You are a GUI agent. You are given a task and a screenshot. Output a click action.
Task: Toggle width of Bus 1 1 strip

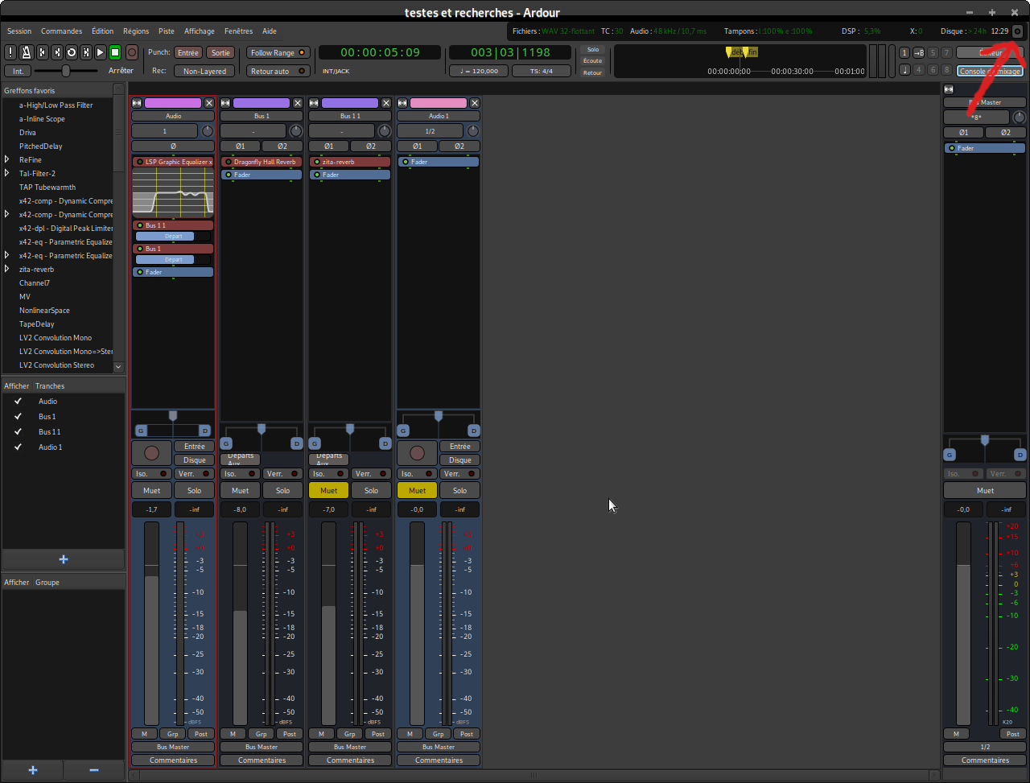[314, 103]
